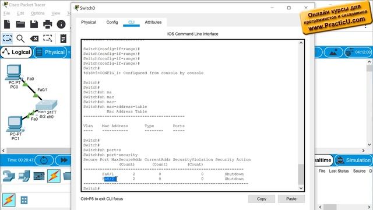This screenshot has width=373, height=210.
Task: Select the Place Note tool
Action: click(64, 38)
